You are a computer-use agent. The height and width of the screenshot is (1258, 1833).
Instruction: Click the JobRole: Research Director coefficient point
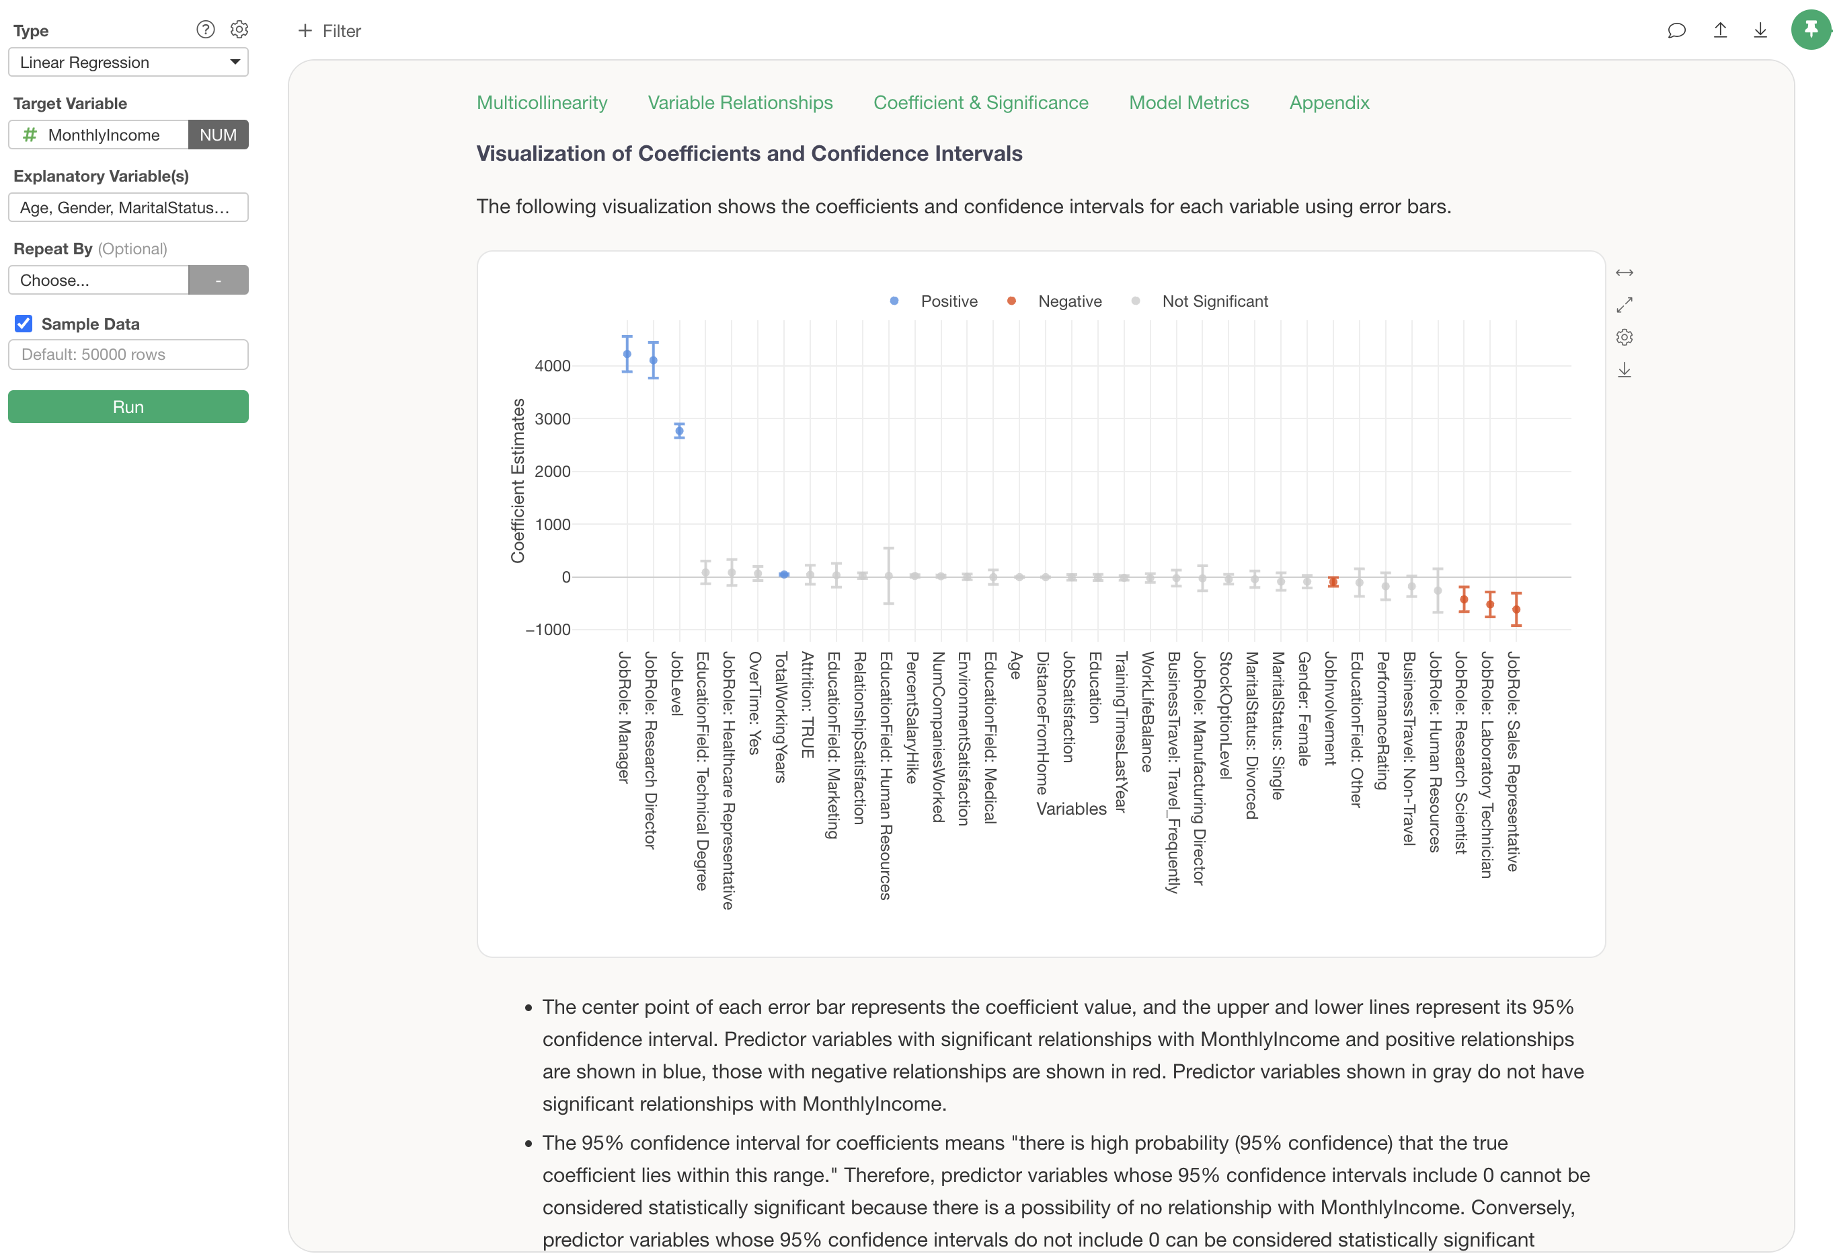click(653, 361)
